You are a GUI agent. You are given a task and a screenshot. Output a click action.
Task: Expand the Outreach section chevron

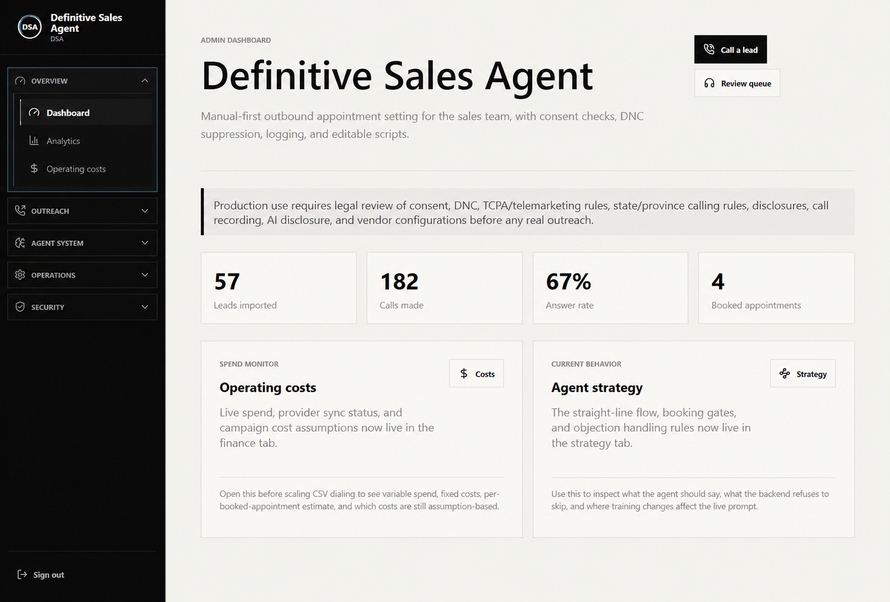pyautogui.click(x=145, y=211)
